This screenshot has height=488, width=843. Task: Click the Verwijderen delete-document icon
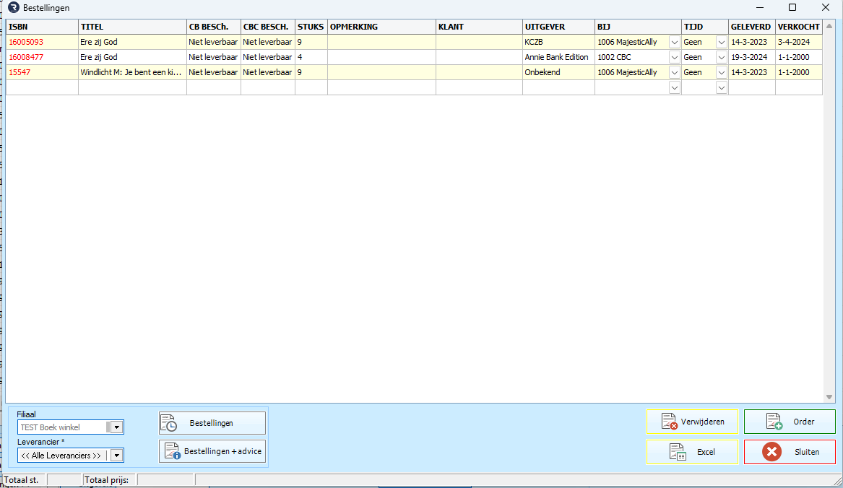click(x=669, y=422)
